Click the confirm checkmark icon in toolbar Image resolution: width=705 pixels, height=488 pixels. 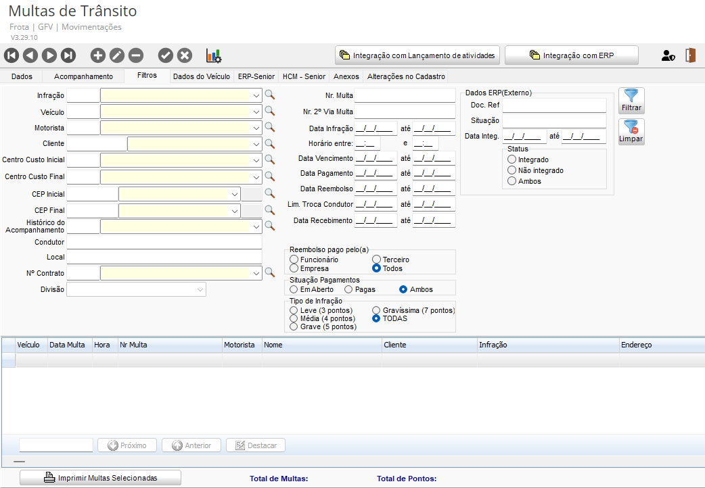click(x=166, y=55)
